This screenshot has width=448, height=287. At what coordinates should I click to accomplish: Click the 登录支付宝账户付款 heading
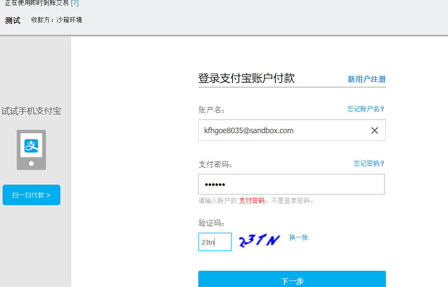(x=246, y=78)
